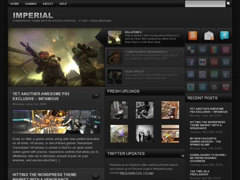
Task: Click the search magnifier icon
Action: pyautogui.click(x=228, y=3)
